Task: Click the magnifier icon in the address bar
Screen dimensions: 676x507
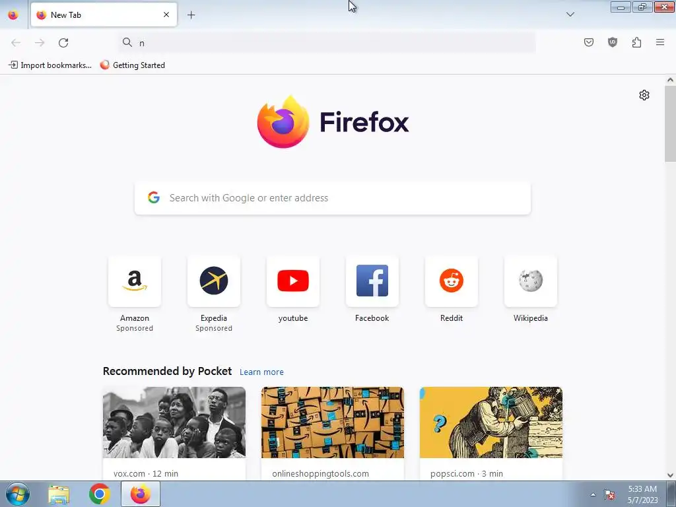Action: tap(127, 42)
